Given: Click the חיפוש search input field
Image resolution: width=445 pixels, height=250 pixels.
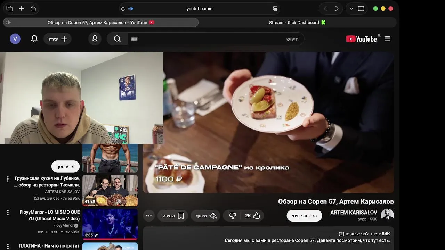Looking at the screenshot, I should pyautogui.click(x=216, y=39).
